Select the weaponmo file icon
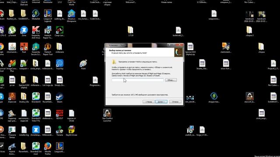The image size is (280, 157). coord(214,15)
